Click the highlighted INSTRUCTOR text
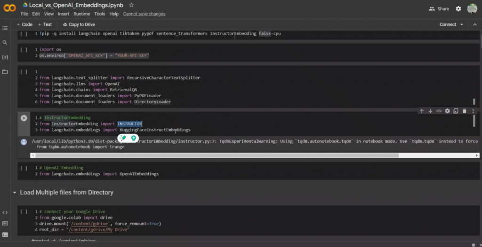482x247 pixels. tap(129, 124)
